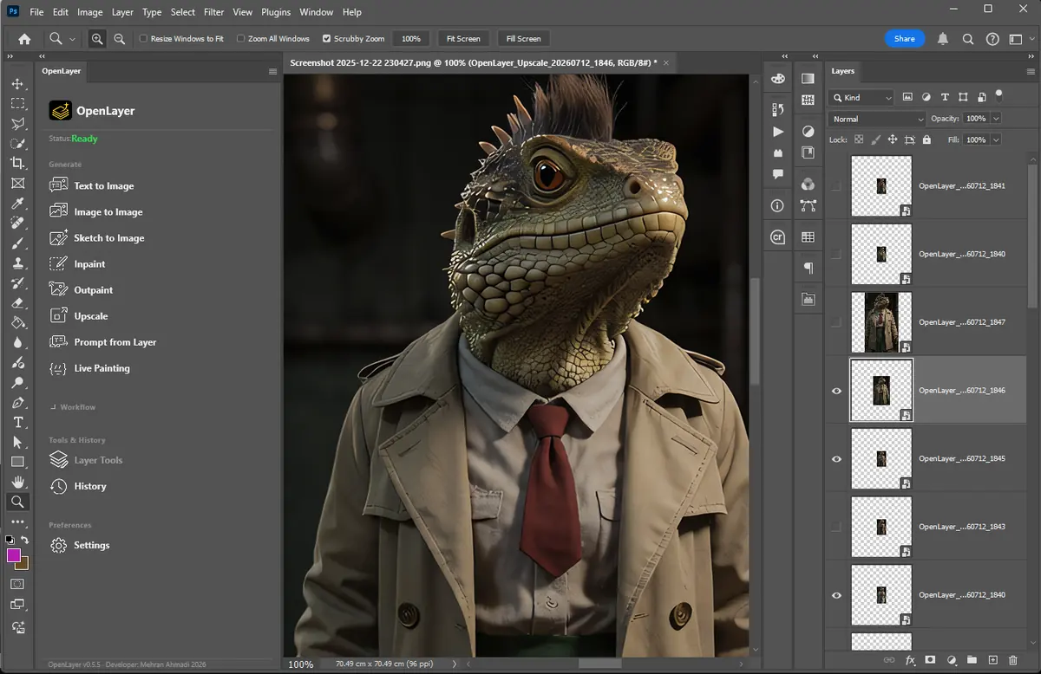Show the hidden OpenLayer ...60712_1841 layer

point(836,186)
